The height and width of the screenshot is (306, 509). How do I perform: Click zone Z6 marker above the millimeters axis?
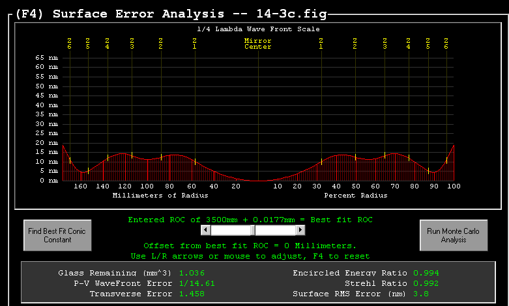(69, 44)
